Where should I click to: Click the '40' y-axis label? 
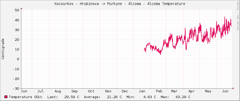pyautogui.click(x=17, y=20)
